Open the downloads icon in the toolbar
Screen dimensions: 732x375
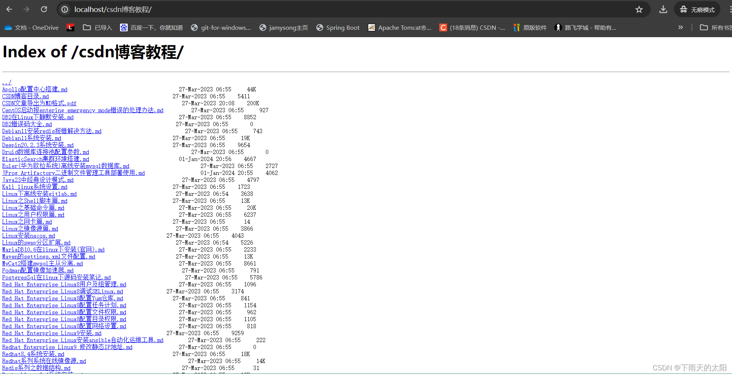[663, 9]
